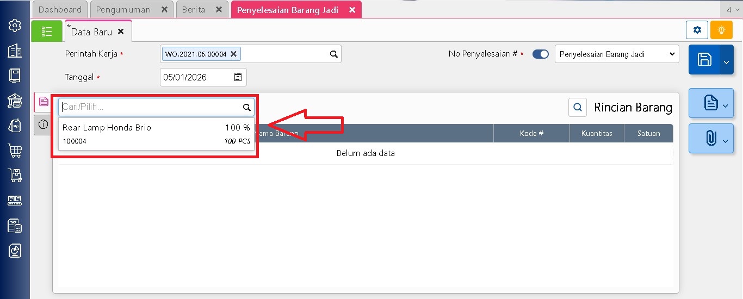Image resolution: width=743 pixels, height=299 pixels.
Task: Click the list view green icon
Action: [47, 31]
